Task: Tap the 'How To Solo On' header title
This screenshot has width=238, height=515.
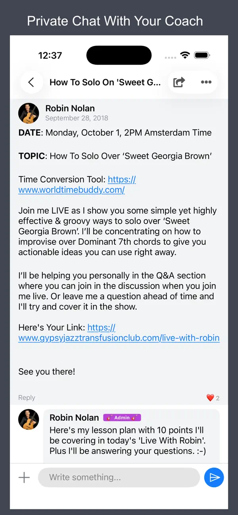Action: (x=105, y=82)
